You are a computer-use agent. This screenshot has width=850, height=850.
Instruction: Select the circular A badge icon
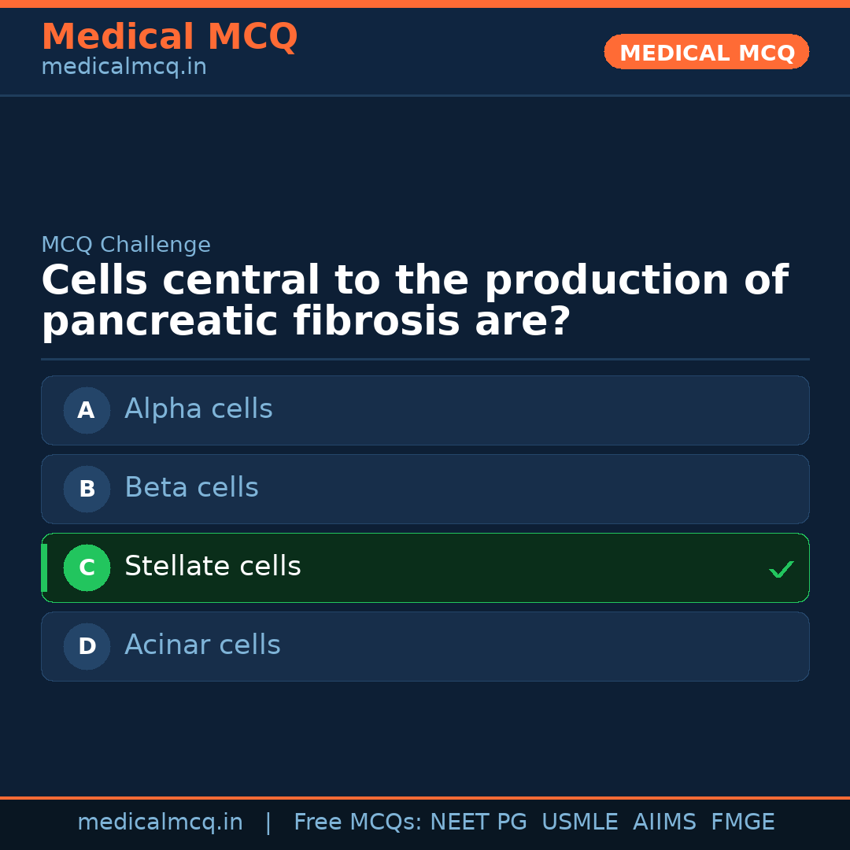point(87,410)
